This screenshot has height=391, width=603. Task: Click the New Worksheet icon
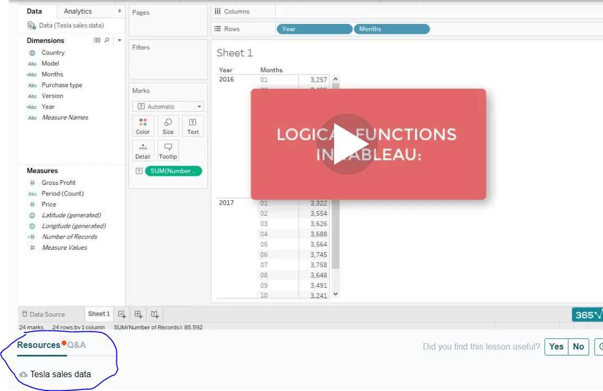click(122, 314)
